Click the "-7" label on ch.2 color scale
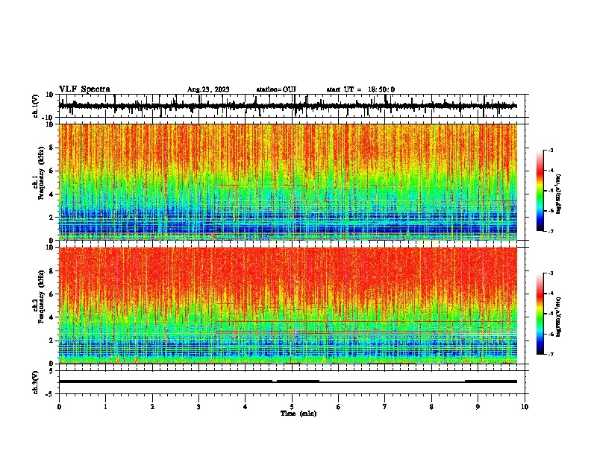This screenshot has height=456, width=591. point(550,354)
